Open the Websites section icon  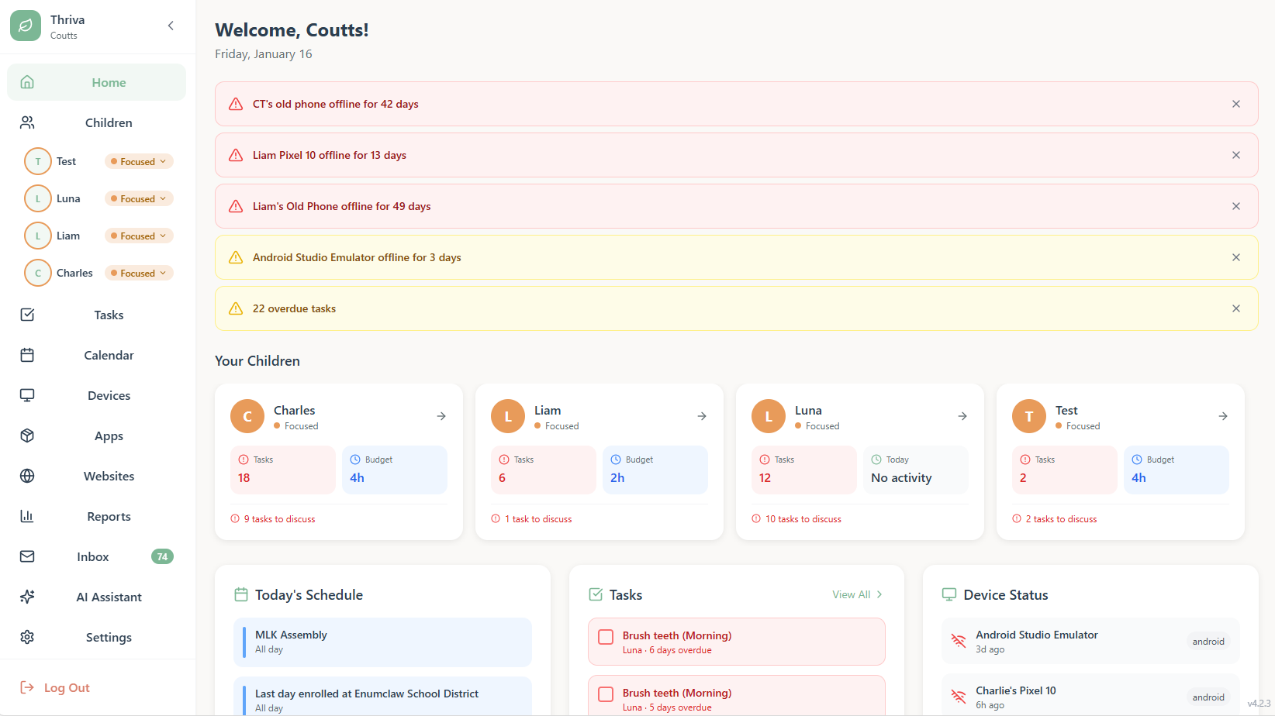(x=27, y=476)
